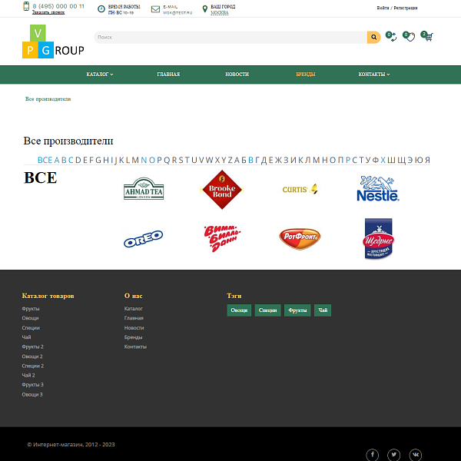The width and height of the screenshot is (461, 461).
Task: Open the product compare icon
Action: pyautogui.click(x=391, y=36)
